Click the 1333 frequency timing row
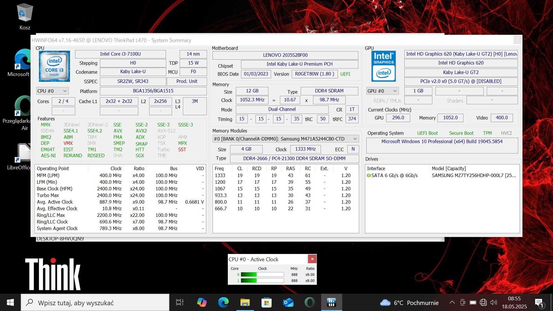The width and height of the screenshot is (553, 311). tap(285, 175)
